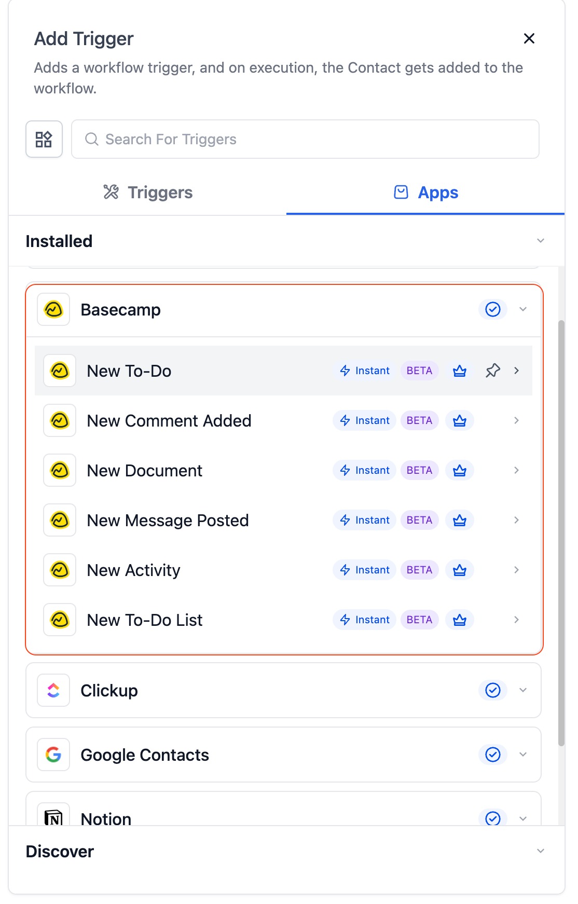This screenshot has height=904, width=578.
Task: Switch to the Triggers tab
Action: tap(147, 193)
